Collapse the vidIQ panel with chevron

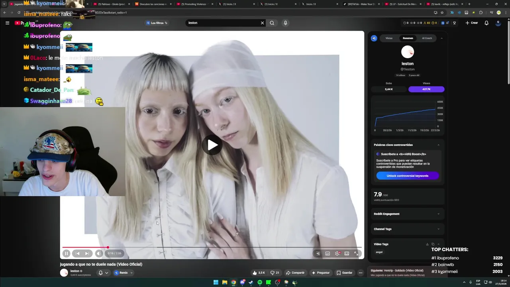pos(441,38)
